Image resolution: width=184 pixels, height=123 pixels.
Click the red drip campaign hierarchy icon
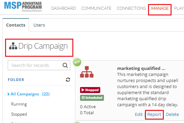[x=87, y=72]
